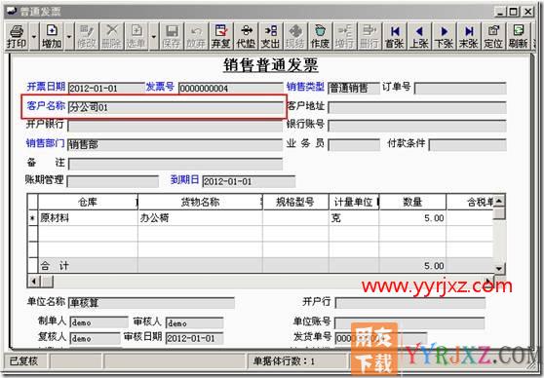Click the 货物名称 column header
Screen dimensions: 544x378
tap(200, 202)
